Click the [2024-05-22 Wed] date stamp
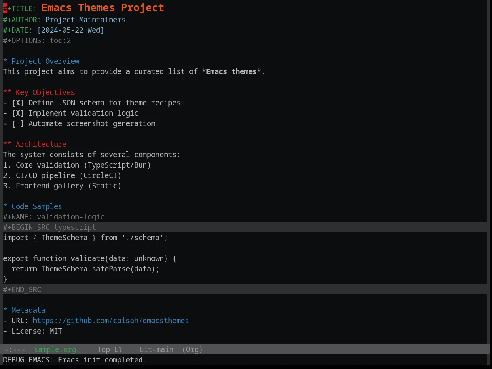492x369 pixels. click(x=71, y=30)
